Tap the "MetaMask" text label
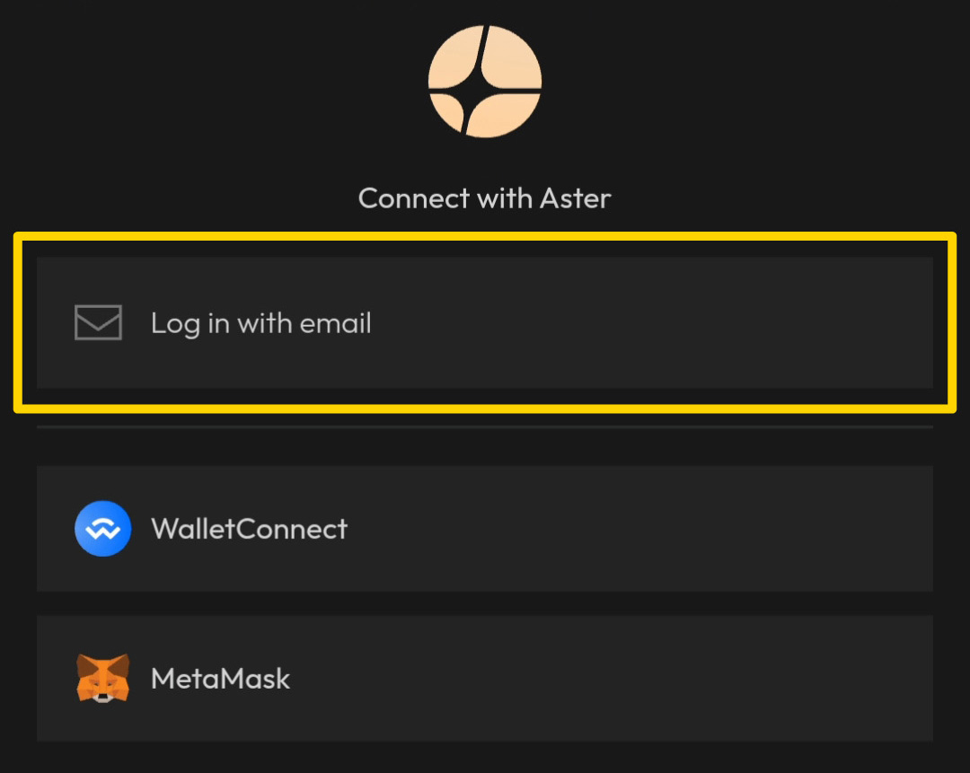970x773 pixels. (220, 678)
